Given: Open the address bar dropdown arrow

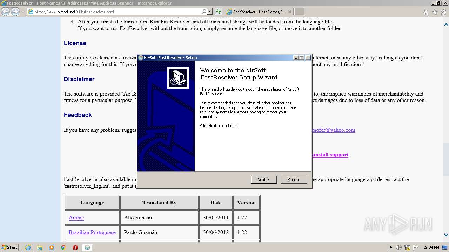Looking at the screenshot, I should coord(210,12).
